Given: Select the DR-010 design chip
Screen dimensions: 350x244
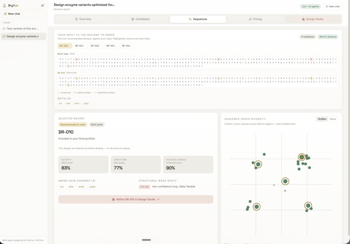Looking at the screenshot, I should click(x=65, y=46).
